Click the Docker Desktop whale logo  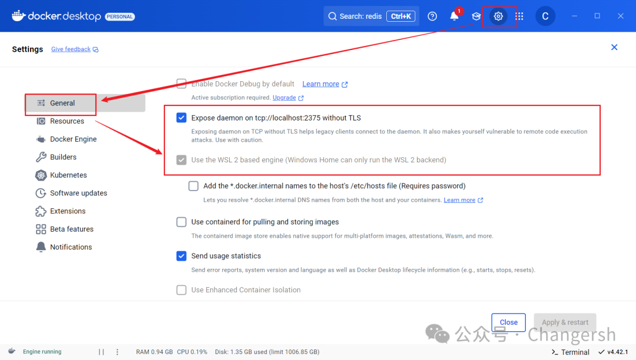(19, 16)
